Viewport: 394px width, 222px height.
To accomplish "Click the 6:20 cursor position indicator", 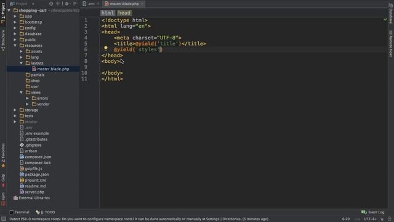I will click(346, 219).
